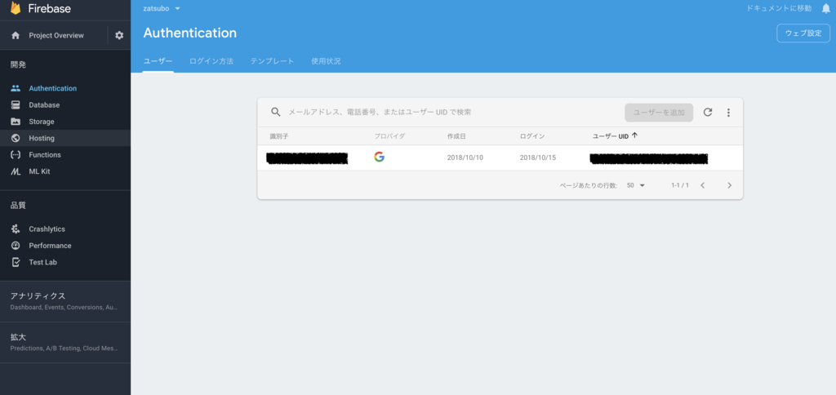The height and width of the screenshot is (395, 836).
Task: Click the Crashlytics icon
Action: click(16, 229)
